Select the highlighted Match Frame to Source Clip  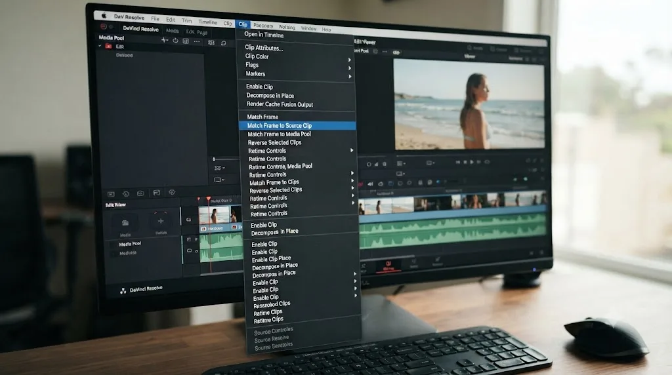point(297,125)
